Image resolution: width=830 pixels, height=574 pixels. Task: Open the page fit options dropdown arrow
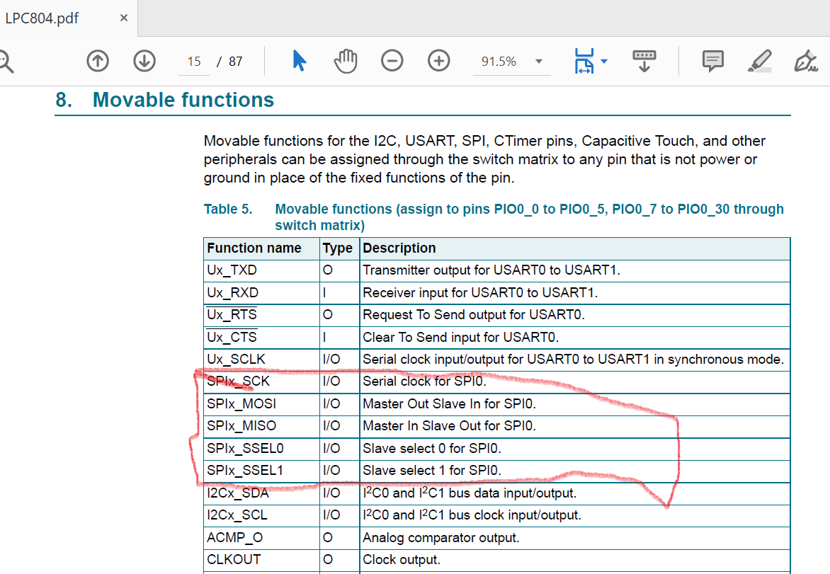click(x=603, y=61)
